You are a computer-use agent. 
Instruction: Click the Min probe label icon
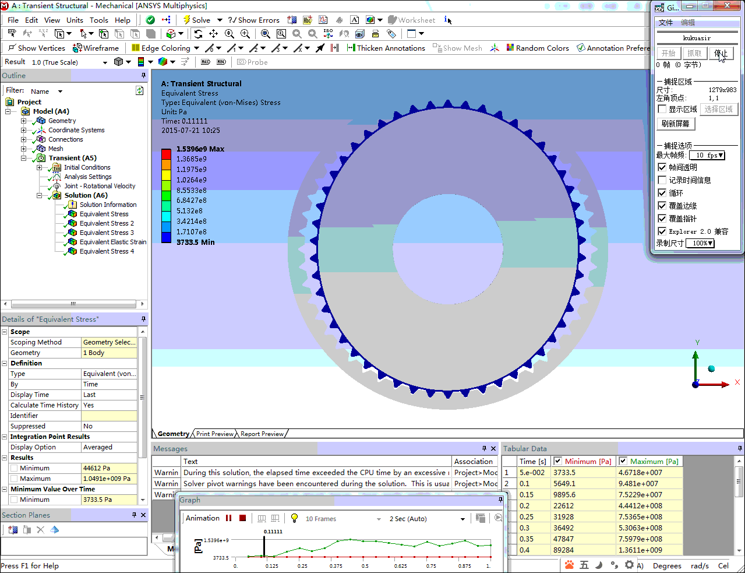[221, 62]
